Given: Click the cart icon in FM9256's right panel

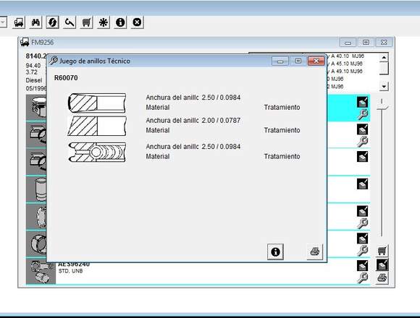Looking at the screenshot, I should pyautogui.click(x=382, y=251).
